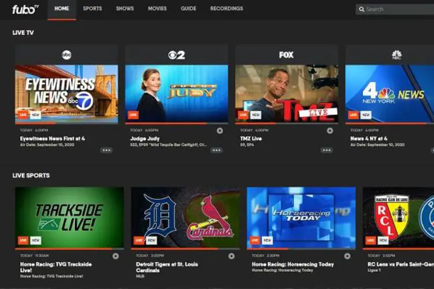Open the Shows tab
This screenshot has height=289, width=434.
(x=125, y=9)
